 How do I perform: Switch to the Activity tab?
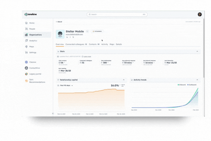104,44
